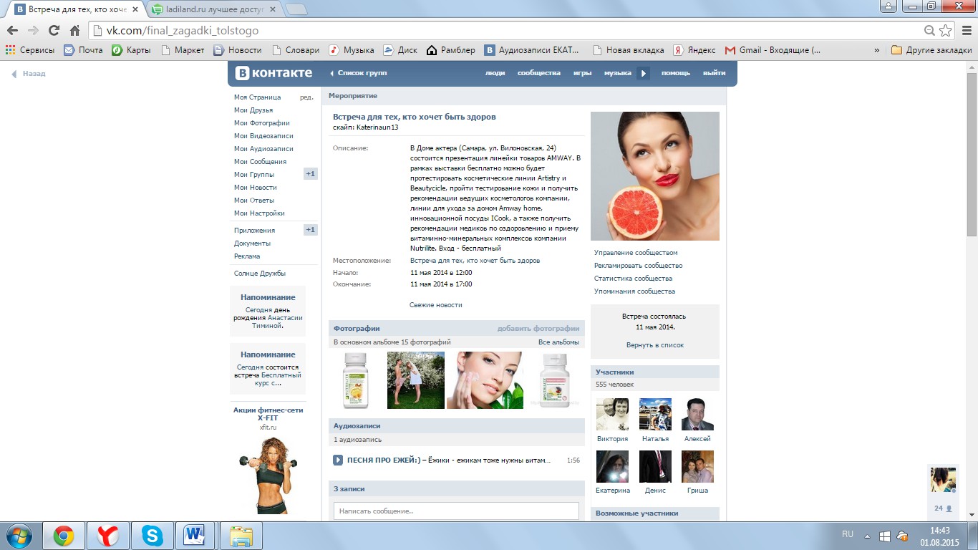This screenshot has height=550, width=978.
Task: Click Управление сообществом link
Action: 636,253
